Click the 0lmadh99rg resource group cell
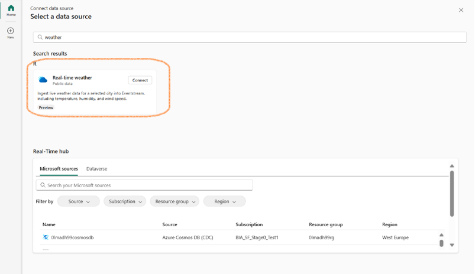 [321, 237]
